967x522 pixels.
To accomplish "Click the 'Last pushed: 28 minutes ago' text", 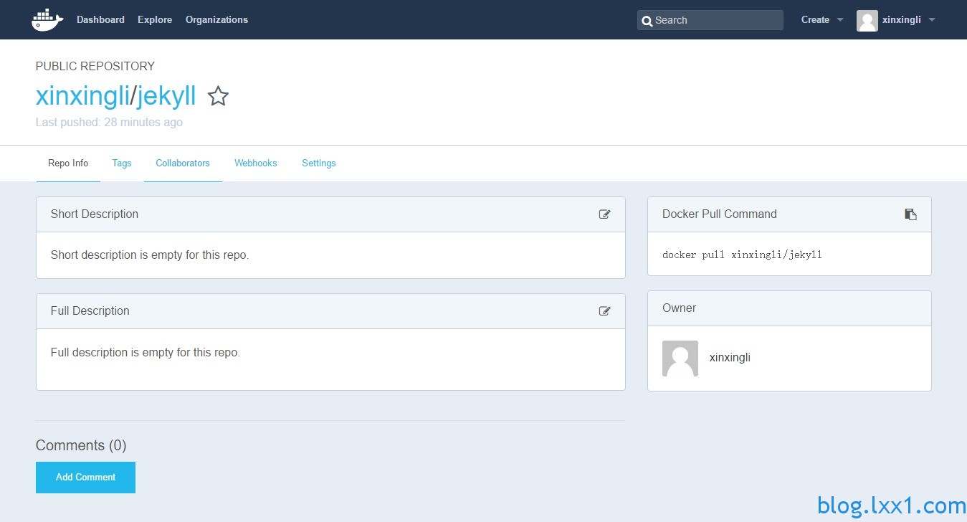I will (x=109, y=123).
